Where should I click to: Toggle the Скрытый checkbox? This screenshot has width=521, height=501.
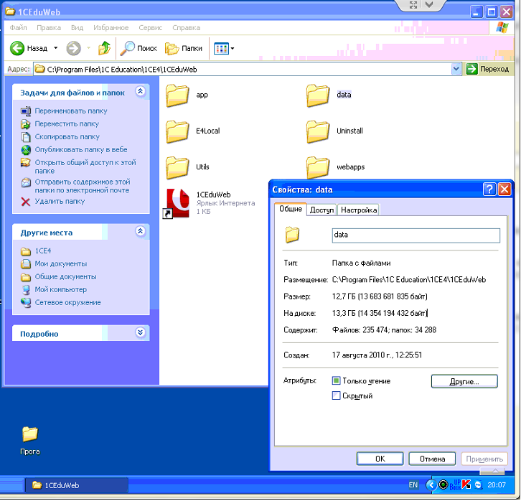click(x=337, y=395)
